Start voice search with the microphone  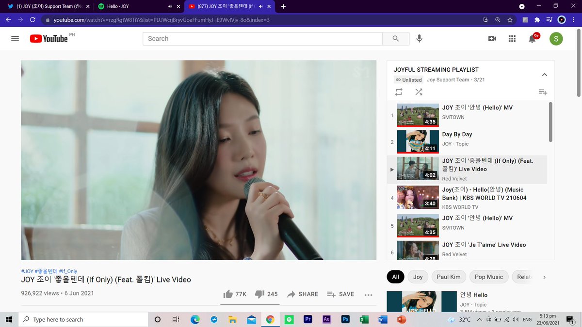click(420, 39)
